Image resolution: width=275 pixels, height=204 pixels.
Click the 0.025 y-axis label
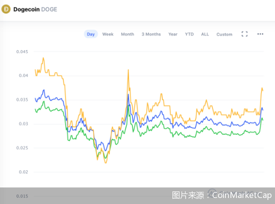[22, 148]
